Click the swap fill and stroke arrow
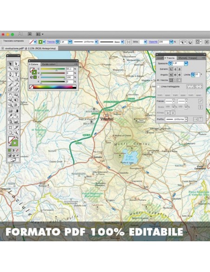 [17, 138]
